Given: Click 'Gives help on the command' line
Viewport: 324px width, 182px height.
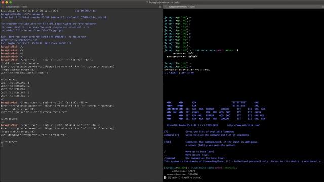Looking at the screenshot, I should point(217,135).
